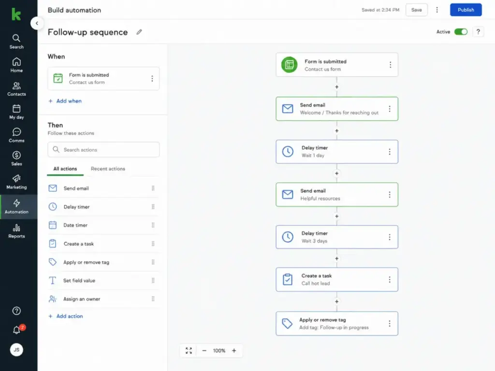Select Send email in the actions list
The image size is (495, 371).
tap(103, 188)
